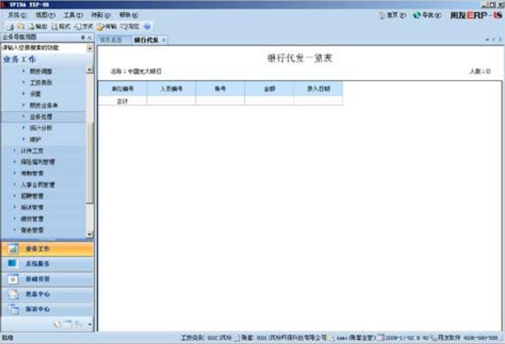This screenshot has height=344, width=505.
Task: Click the 输出 export toolbar button
Action: [x=38, y=27]
